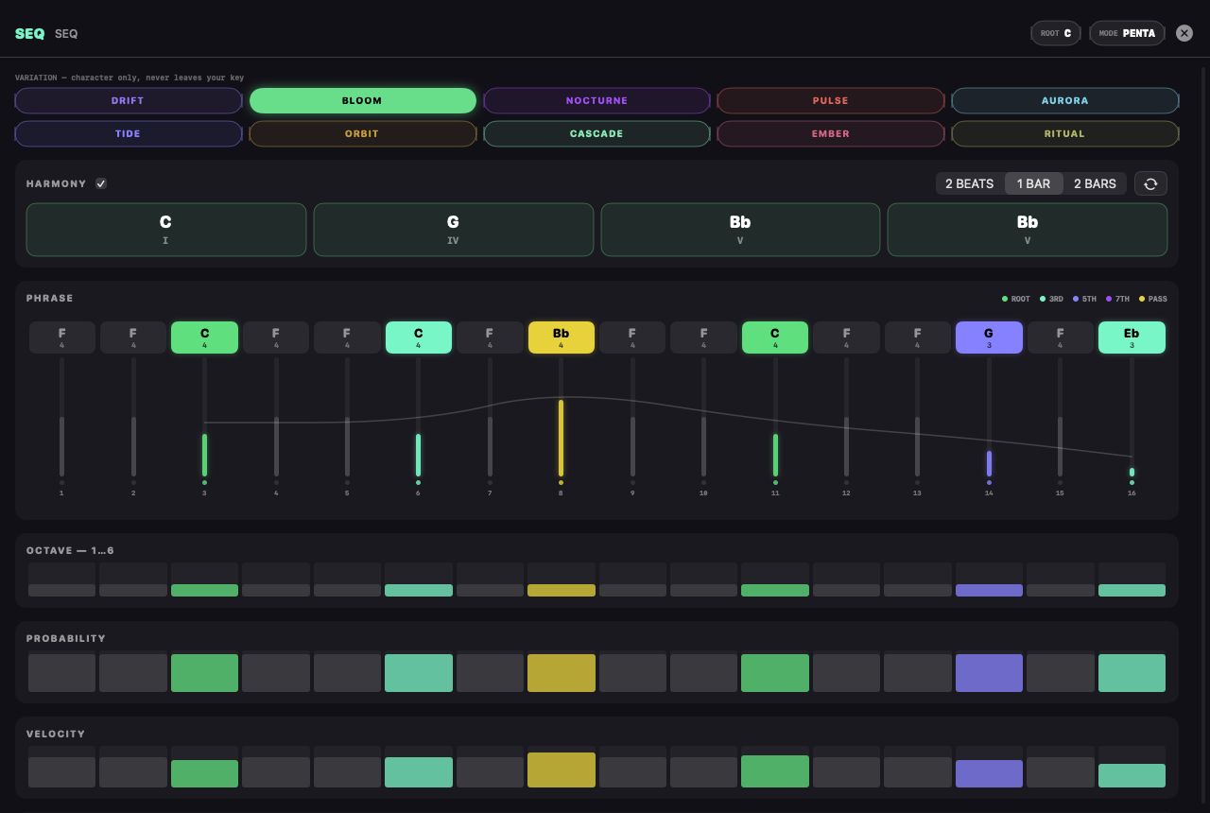Click the green SEQ logo
Screen dimensions: 1210x813
coord(30,33)
